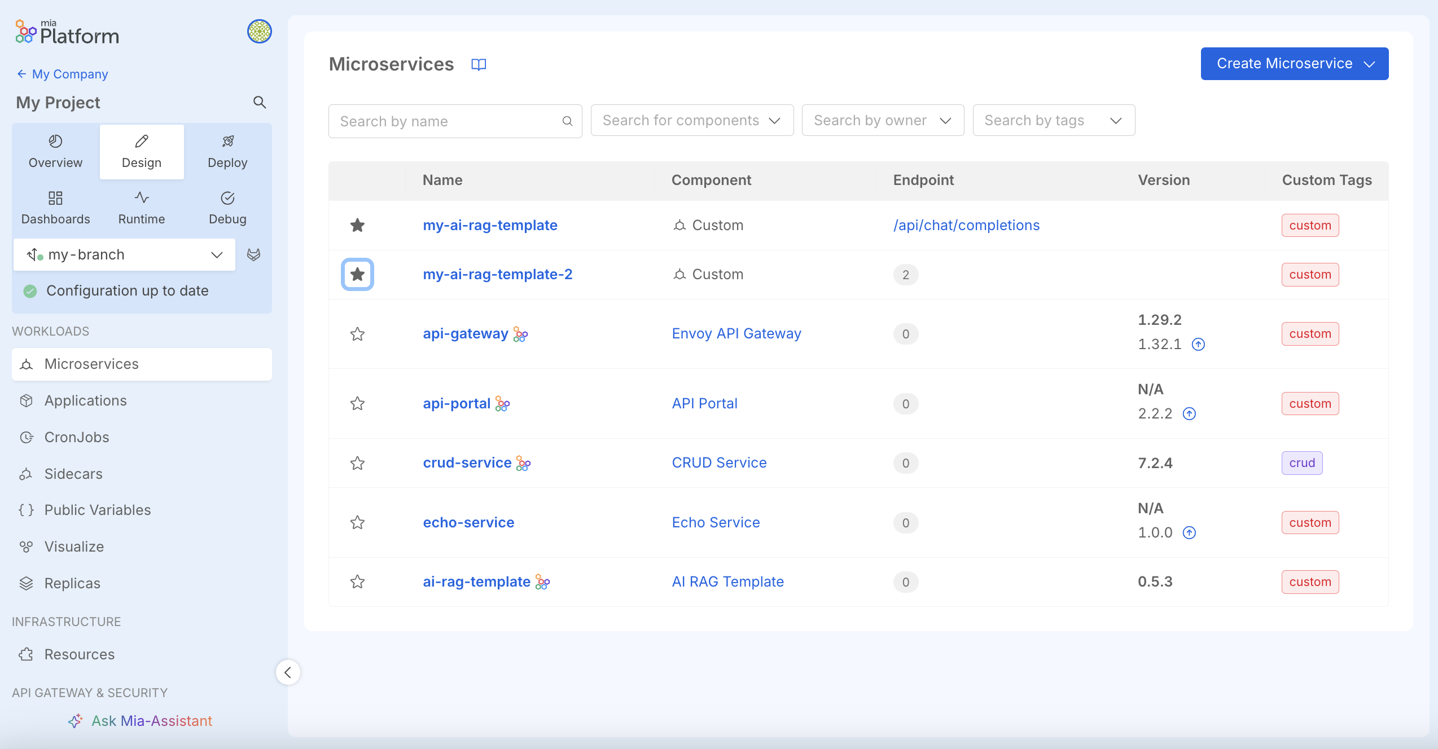This screenshot has width=1438, height=749.
Task: Open the Runtime section
Action: pyautogui.click(x=142, y=208)
